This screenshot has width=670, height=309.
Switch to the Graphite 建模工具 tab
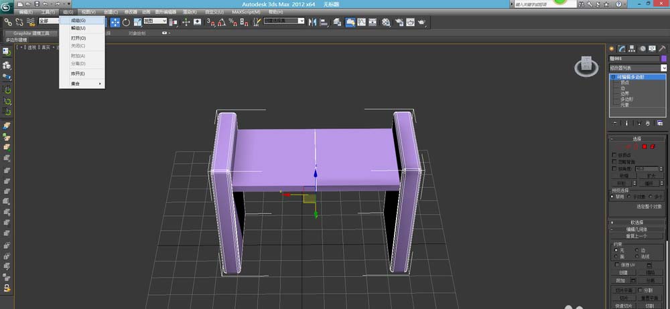[31, 33]
